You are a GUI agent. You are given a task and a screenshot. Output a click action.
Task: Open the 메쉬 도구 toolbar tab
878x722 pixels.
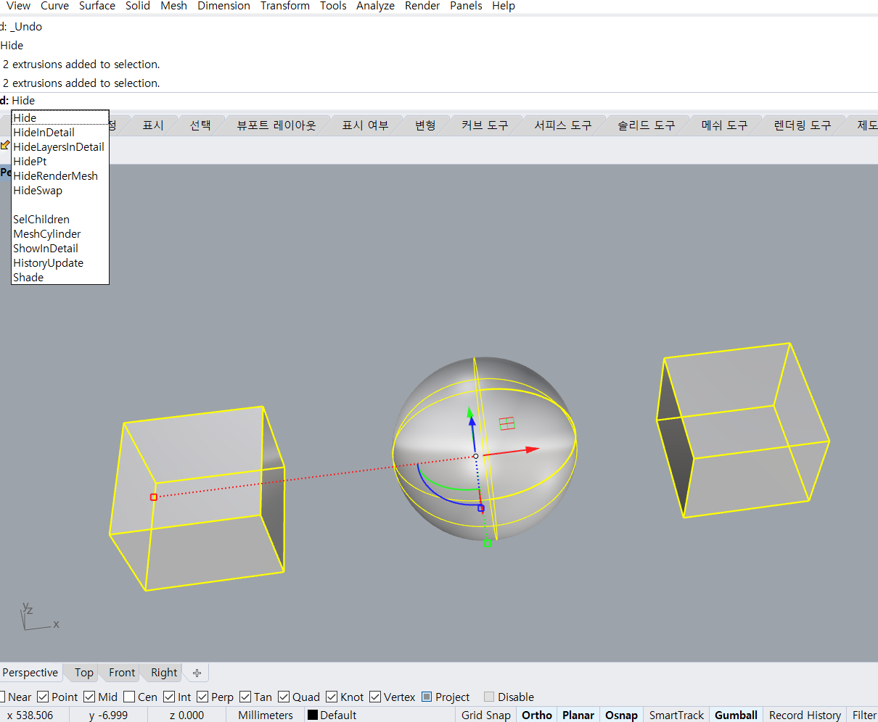click(x=724, y=125)
